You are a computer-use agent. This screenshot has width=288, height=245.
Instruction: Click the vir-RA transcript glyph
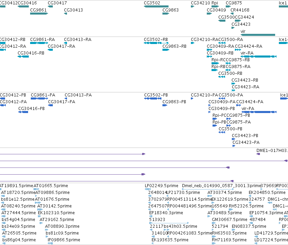point(259,57)
